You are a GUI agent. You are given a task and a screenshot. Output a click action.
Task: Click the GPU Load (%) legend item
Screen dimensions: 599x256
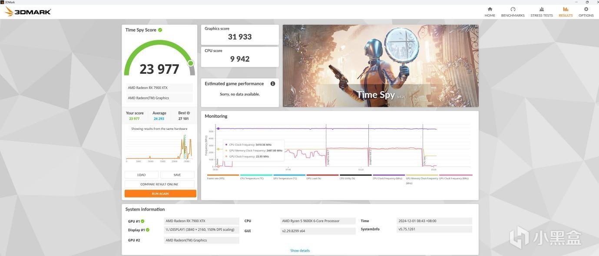click(322, 177)
